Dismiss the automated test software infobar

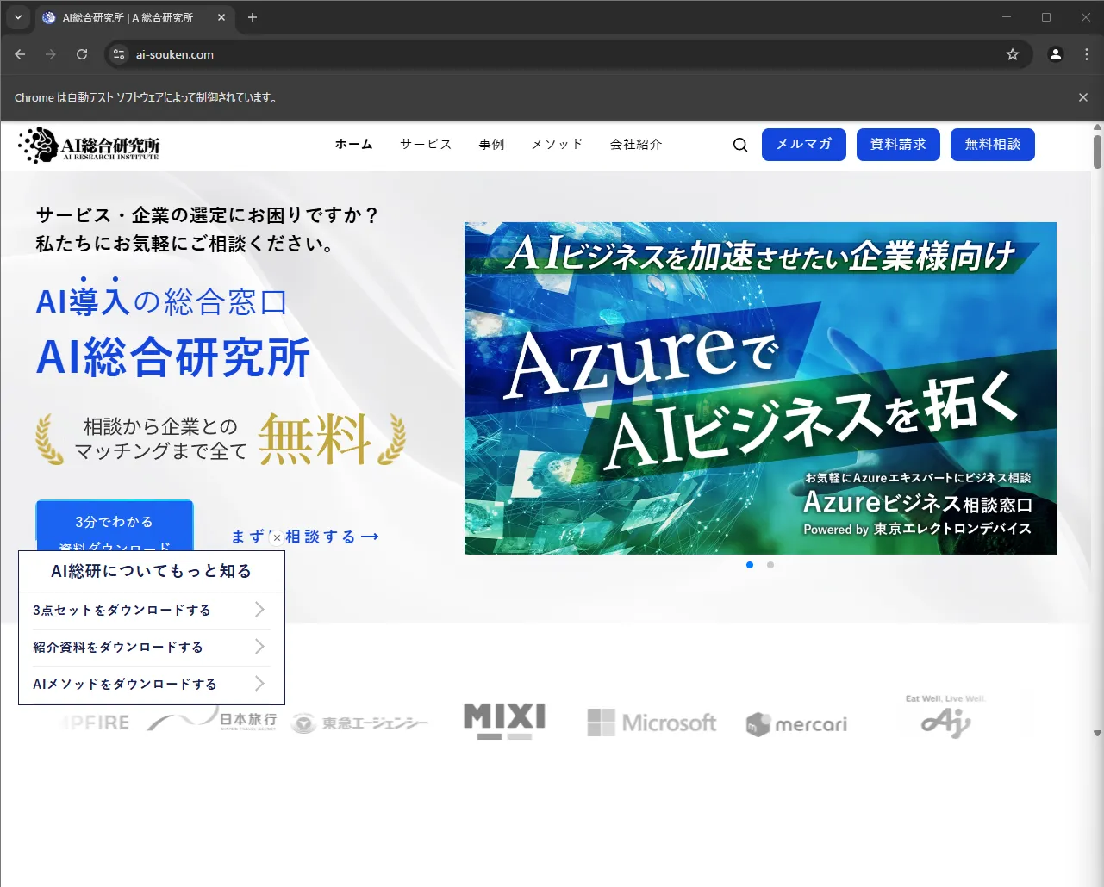(1083, 97)
